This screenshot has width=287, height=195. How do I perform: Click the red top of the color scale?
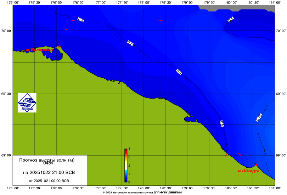[x=126, y=150]
